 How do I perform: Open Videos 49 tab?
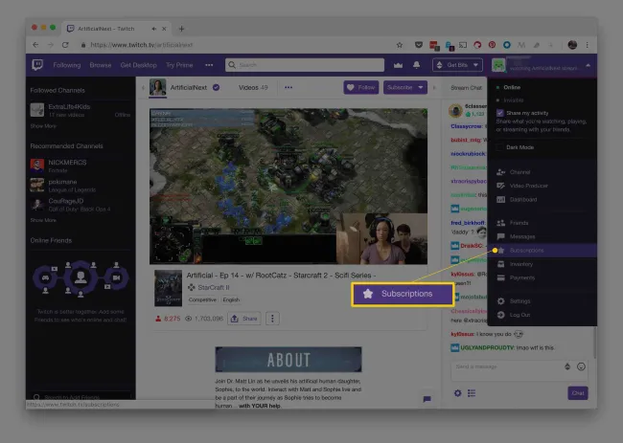tap(253, 88)
